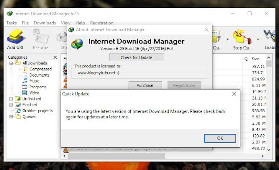Viewport: 279px width, 170px height.
Task: Click the Music note icon
Action: [x=25, y=81]
